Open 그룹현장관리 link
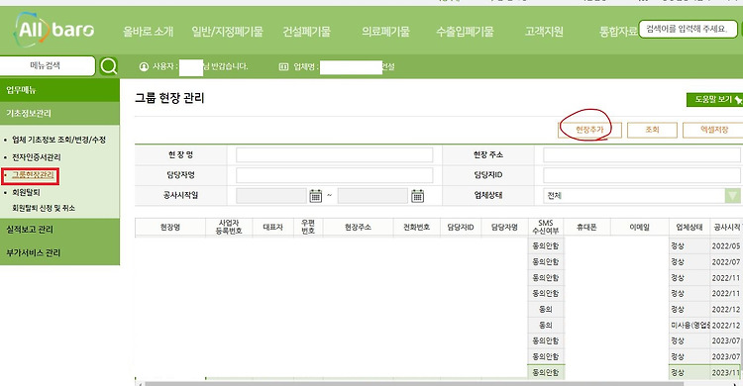Image resolution: width=743 pixels, height=386 pixels. [x=33, y=175]
